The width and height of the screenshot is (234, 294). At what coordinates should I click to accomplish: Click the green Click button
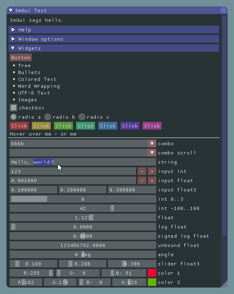point(63,125)
